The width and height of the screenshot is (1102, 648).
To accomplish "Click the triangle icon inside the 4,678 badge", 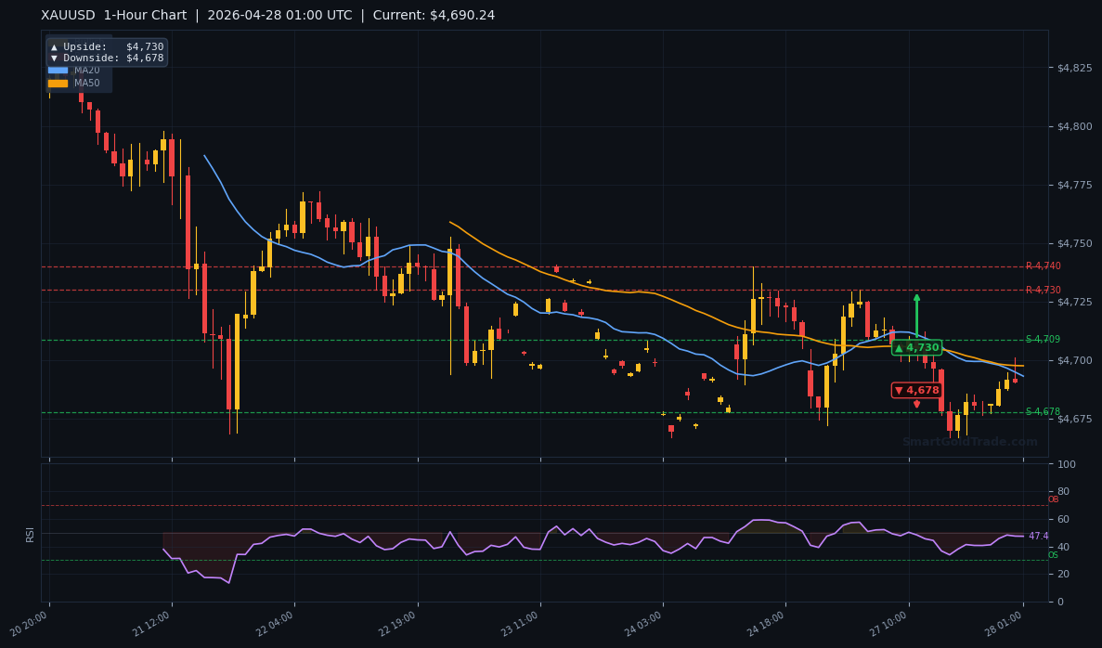I will (899, 390).
